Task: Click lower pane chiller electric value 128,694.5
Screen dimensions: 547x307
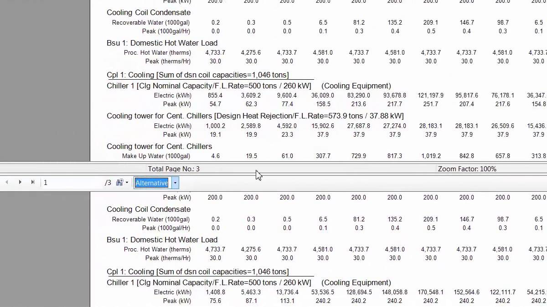Action: [359, 292]
